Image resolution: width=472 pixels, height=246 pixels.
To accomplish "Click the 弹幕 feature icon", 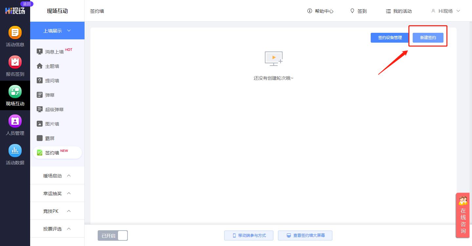I will coord(50,95).
